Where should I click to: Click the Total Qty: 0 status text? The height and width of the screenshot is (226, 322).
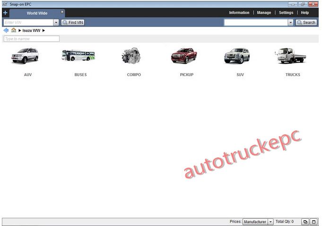[285, 221]
